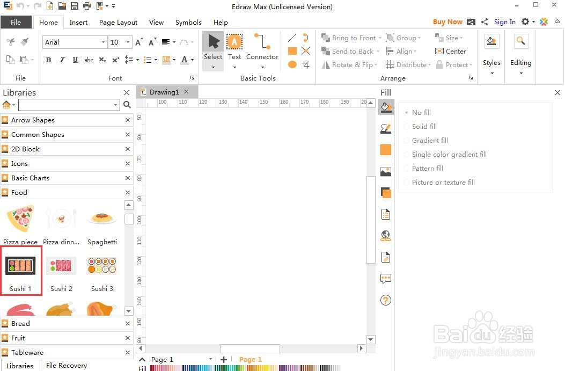The image size is (565, 371).
Task: Switch to the Page Layout tab
Action: (118, 23)
